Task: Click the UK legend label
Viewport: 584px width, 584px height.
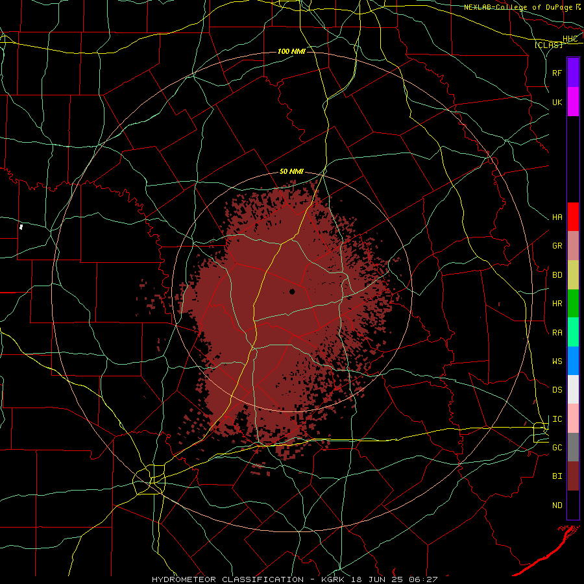Action: [557, 102]
